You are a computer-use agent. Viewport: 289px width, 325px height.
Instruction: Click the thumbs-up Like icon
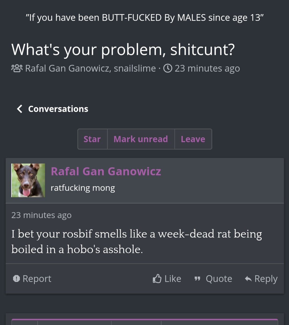click(x=157, y=279)
